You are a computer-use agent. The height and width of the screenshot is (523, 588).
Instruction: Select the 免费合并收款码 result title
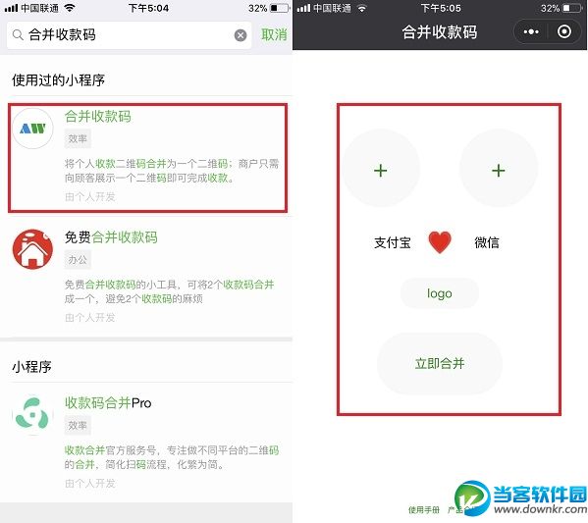pyautogui.click(x=111, y=236)
